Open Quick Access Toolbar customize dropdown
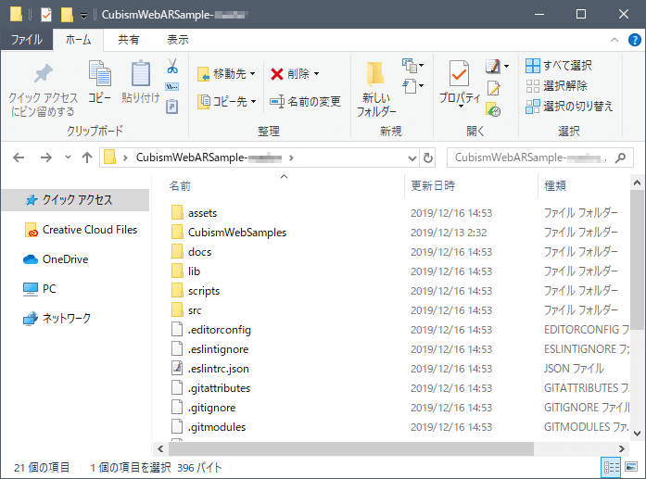 (83, 16)
